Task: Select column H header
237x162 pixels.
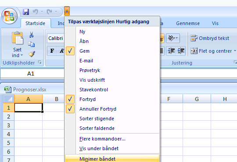Action: click(x=224, y=99)
